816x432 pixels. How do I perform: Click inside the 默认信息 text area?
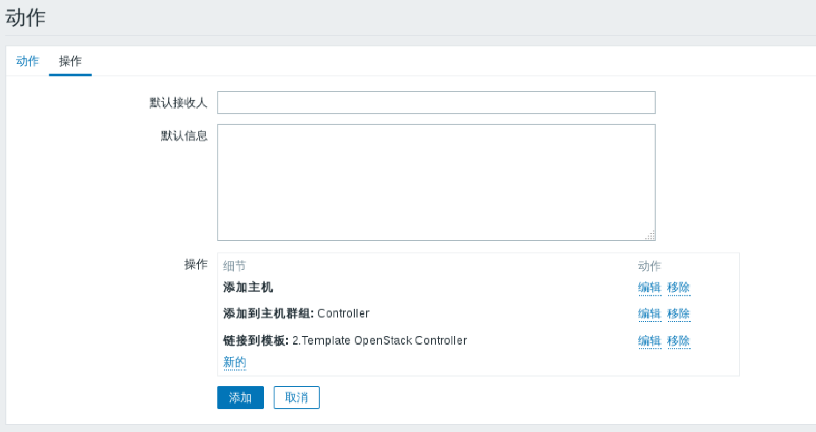[x=436, y=182]
